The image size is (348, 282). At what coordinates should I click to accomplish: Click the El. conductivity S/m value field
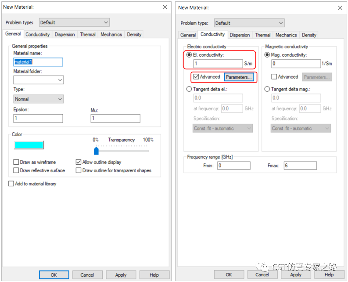(218, 64)
